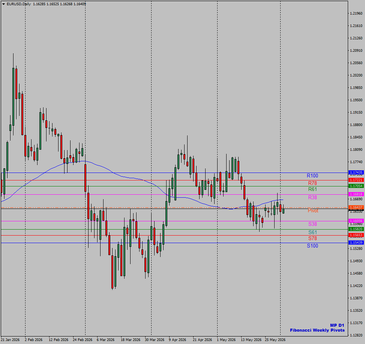Viewport: 365px width, 344px height.
Task: Click the 13 May 2026 date on time axis
Action: click(251, 340)
